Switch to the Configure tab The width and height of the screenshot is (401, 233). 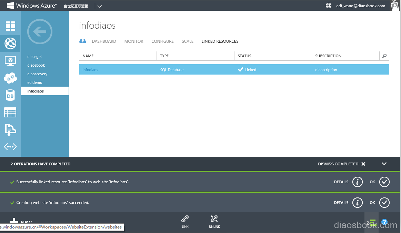[162, 41]
